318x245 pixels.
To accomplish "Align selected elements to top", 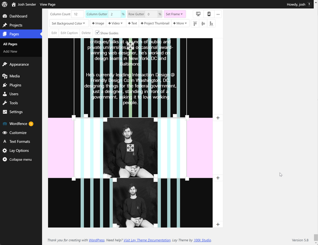I will pyautogui.click(x=195, y=23).
